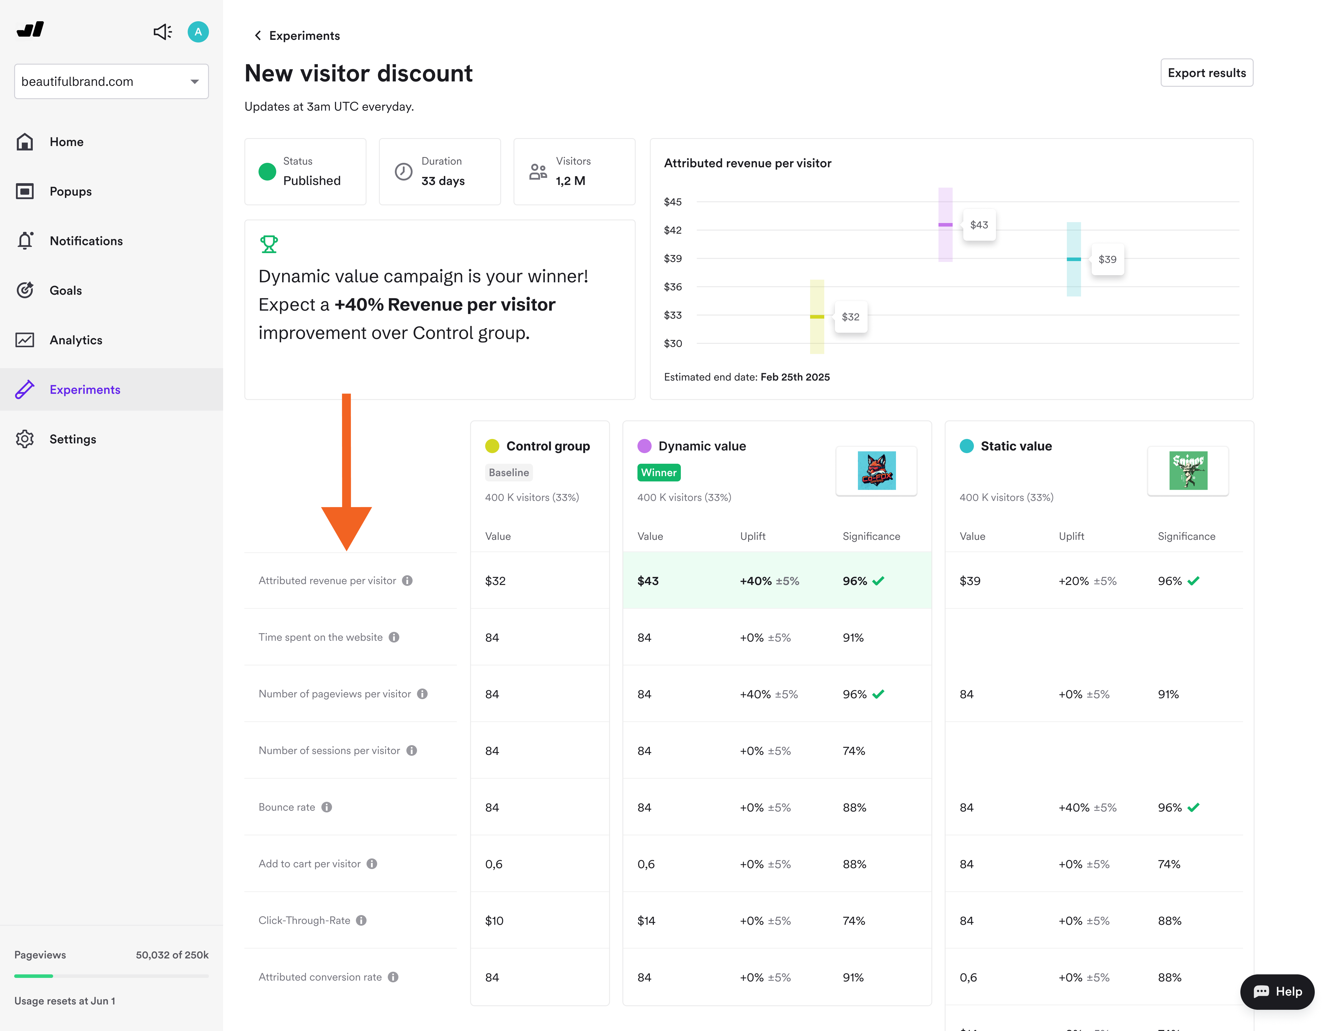Open the beautifulbrand.com site dropdown
This screenshot has width=1336, height=1031.
point(111,81)
